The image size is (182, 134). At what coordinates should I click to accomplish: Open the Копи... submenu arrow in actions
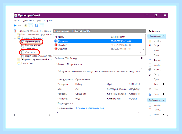164,114
